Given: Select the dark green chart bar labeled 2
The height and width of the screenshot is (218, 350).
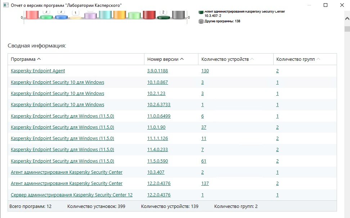Looking at the screenshot, I should coord(163,17).
